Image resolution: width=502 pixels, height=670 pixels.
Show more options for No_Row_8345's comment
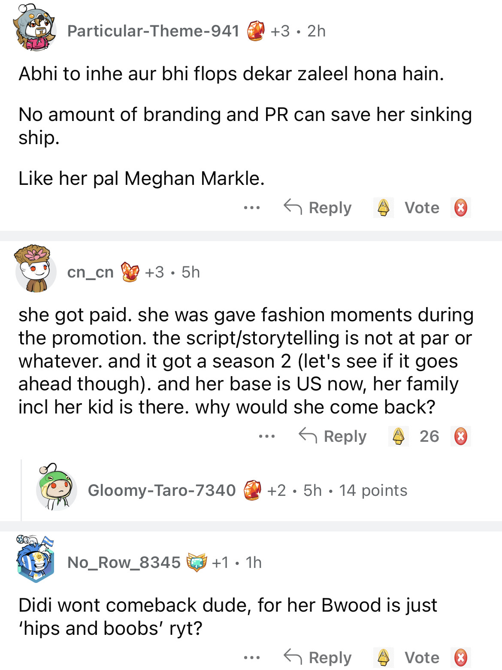[251, 658]
